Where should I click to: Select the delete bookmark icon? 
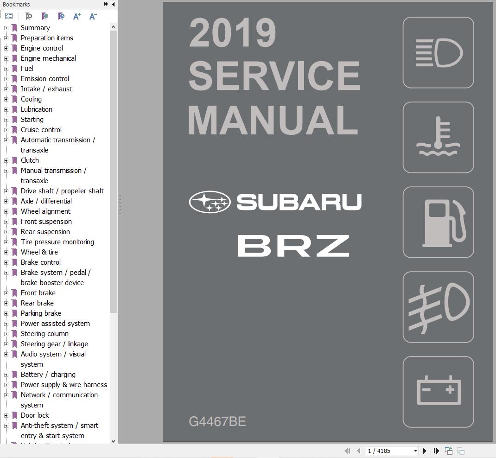(28, 15)
